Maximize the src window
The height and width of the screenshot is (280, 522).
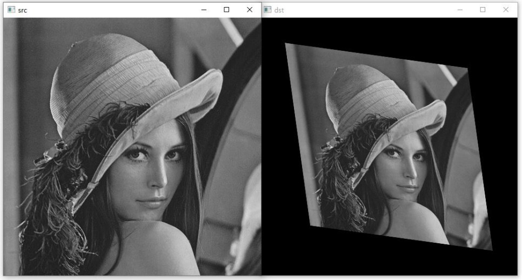coord(226,10)
